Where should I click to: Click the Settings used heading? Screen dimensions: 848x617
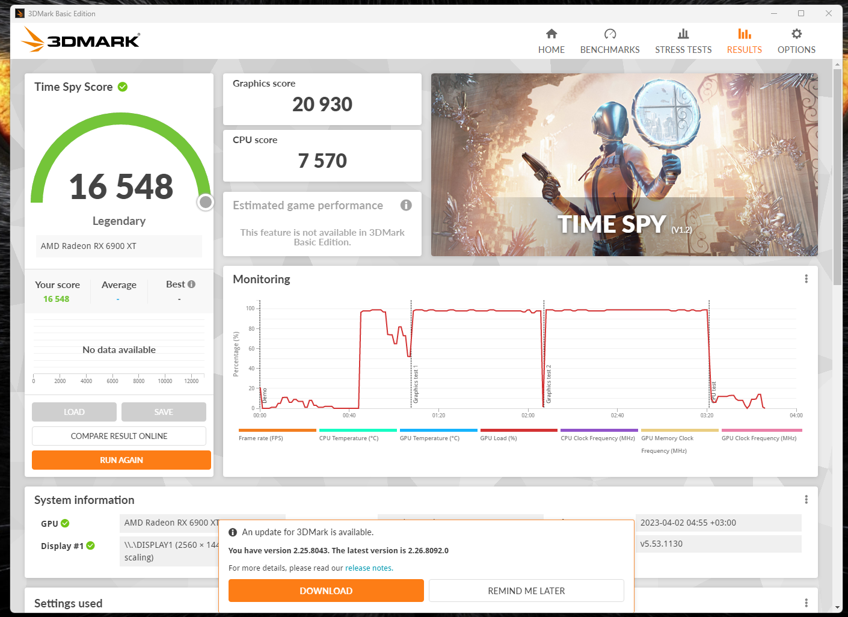(x=68, y=603)
